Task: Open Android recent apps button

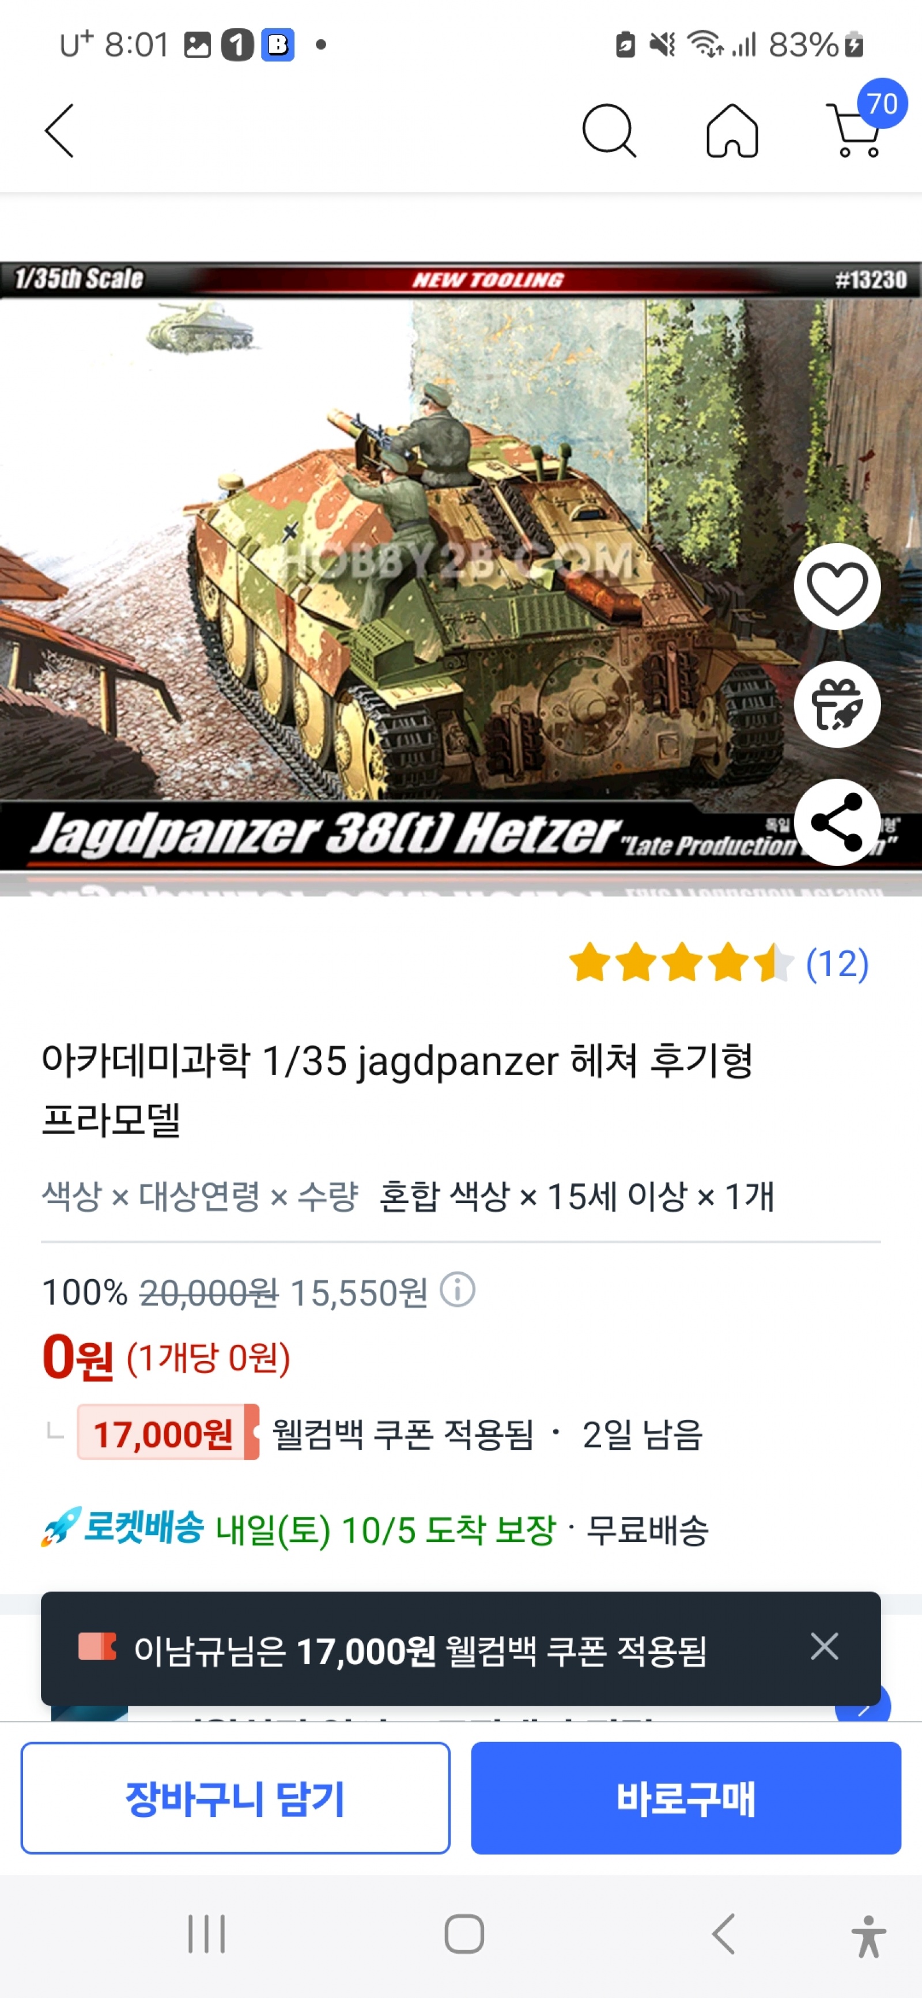Action: (x=206, y=1933)
